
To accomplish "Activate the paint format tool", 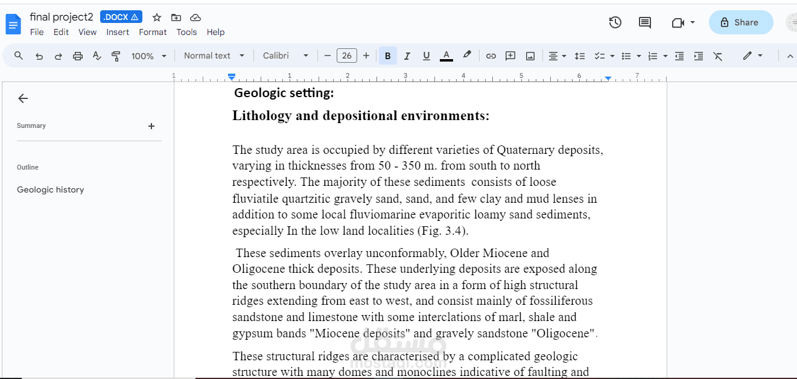I will click(116, 56).
